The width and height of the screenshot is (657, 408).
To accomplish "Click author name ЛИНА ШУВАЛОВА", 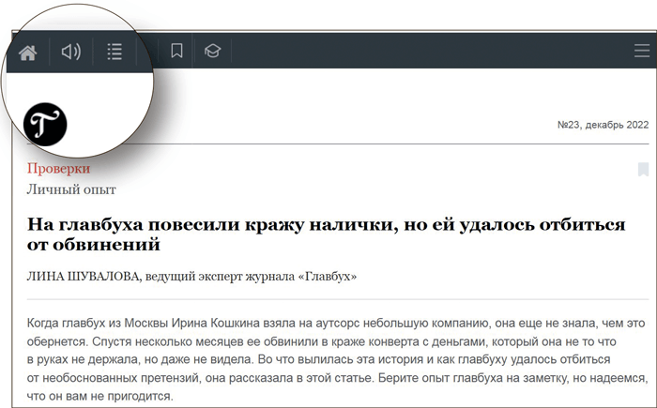I will [84, 277].
